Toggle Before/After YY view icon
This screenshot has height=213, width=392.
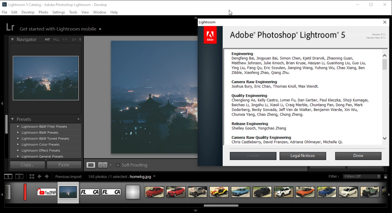point(103,165)
